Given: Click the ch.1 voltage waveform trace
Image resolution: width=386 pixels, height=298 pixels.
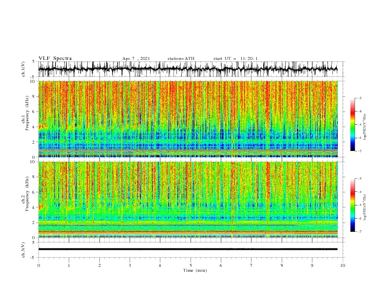Looking at the screenshot, I should click(x=188, y=69).
